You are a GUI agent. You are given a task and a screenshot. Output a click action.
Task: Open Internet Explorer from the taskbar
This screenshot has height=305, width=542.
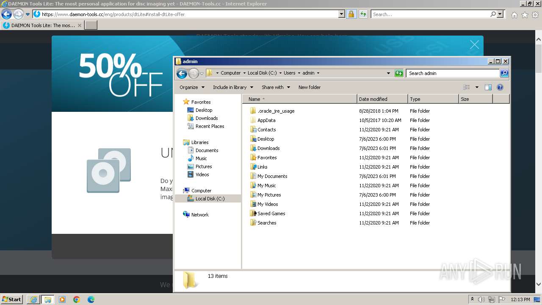[x=33, y=299]
